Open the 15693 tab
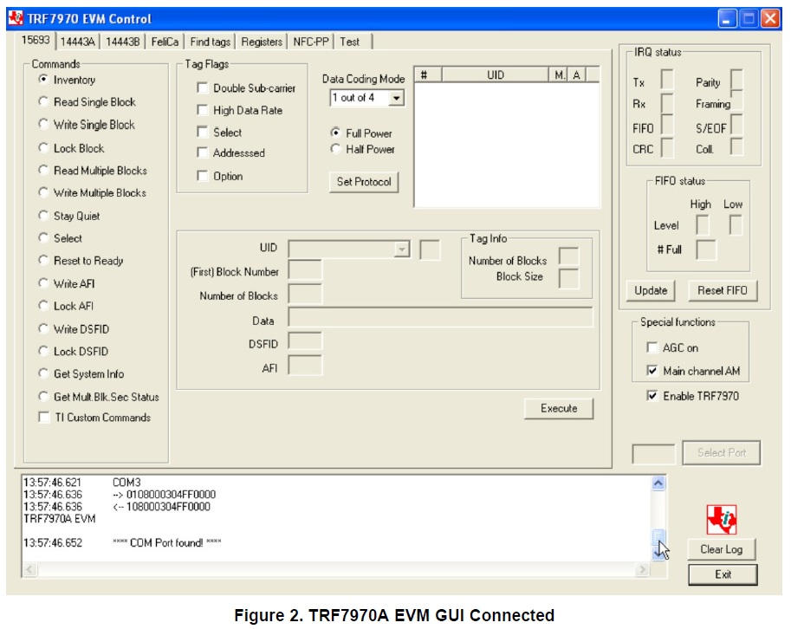This screenshot has width=791, height=629. pyautogui.click(x=36, y=40)
